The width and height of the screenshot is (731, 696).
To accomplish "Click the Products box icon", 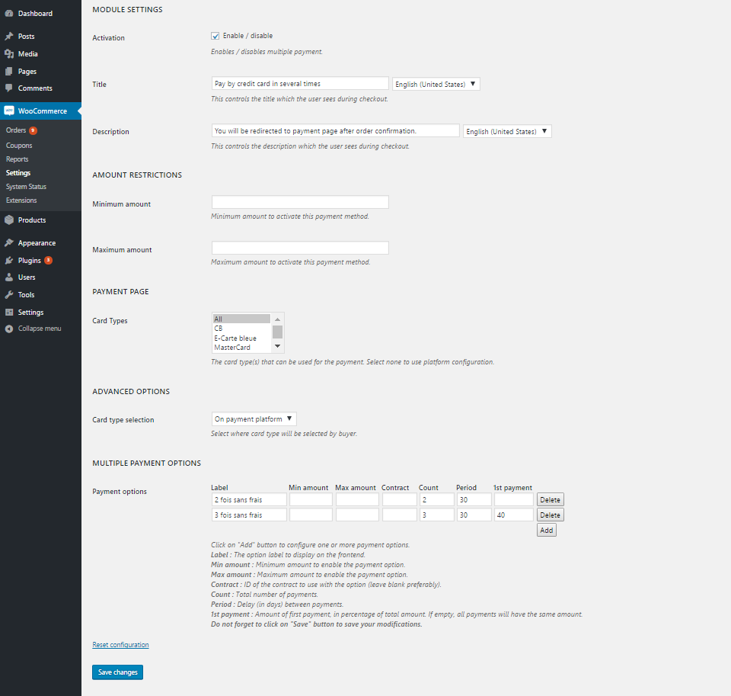I will pos(9,220).
